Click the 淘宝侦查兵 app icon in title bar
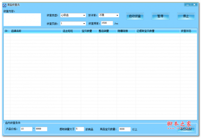The image size is (201, 138). pos(4,5)
